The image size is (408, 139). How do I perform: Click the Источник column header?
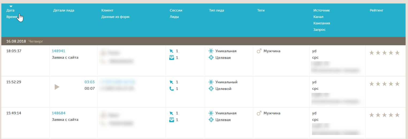(x=321, y=10)
